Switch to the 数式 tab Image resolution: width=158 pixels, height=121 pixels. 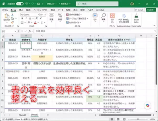(x=53, y=10)
